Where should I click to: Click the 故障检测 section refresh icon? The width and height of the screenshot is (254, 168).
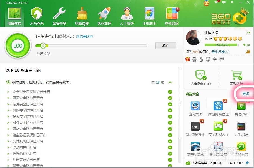pyautogui.click(x=8, y=82)
